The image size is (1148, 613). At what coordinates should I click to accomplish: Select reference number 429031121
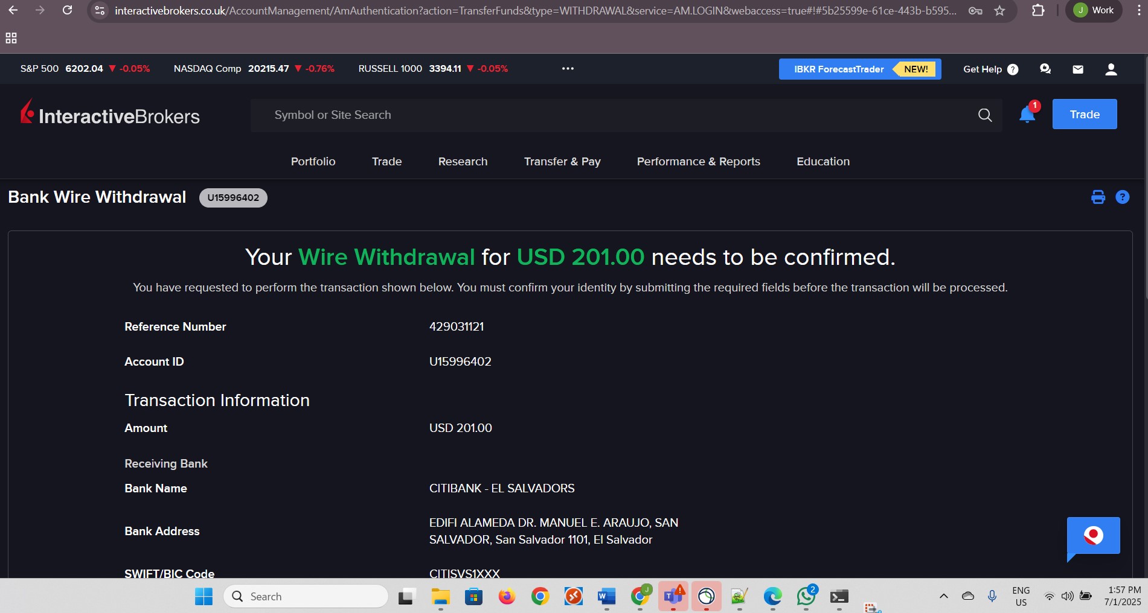click(457, 326)
